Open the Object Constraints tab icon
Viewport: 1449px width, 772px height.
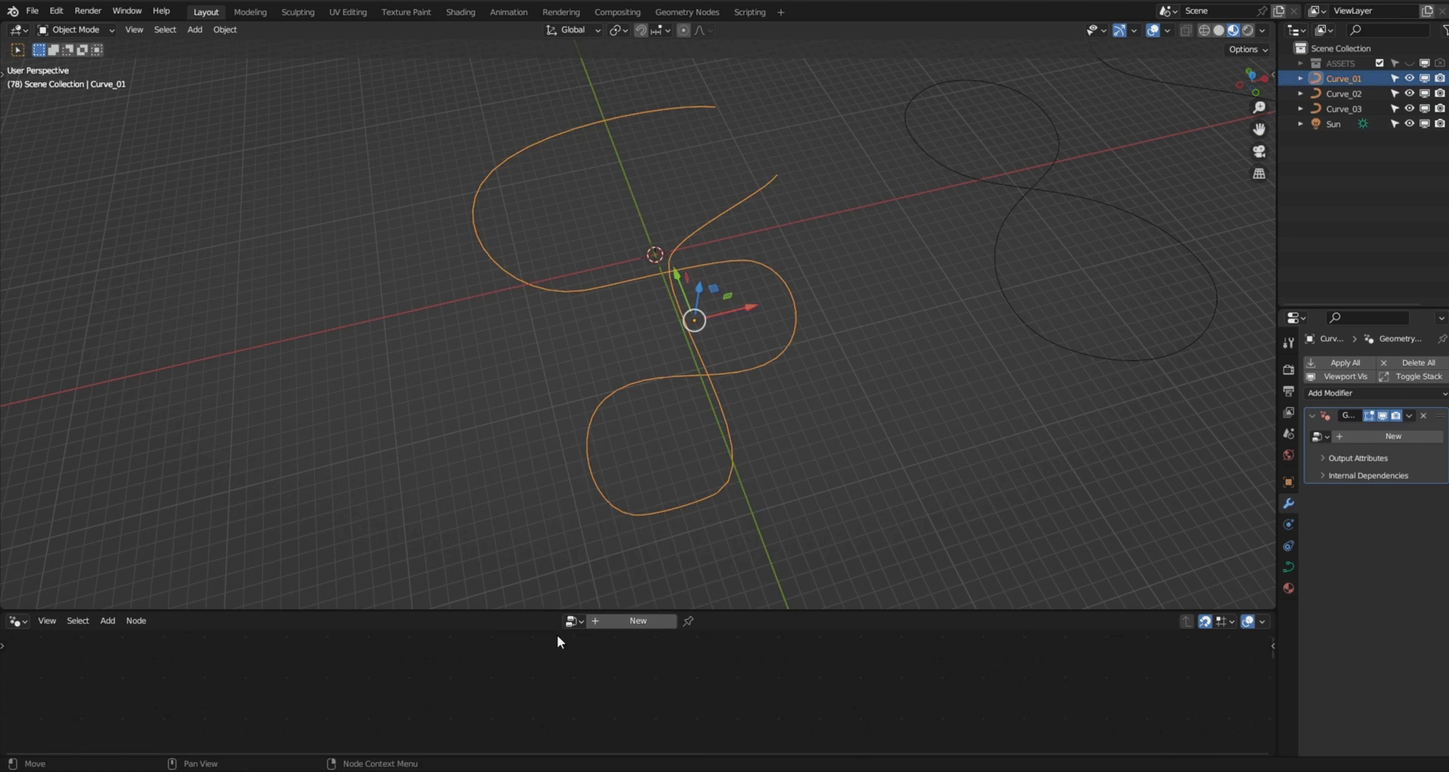(1288, 545)
